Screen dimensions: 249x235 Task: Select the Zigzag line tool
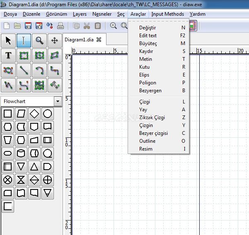55,70
